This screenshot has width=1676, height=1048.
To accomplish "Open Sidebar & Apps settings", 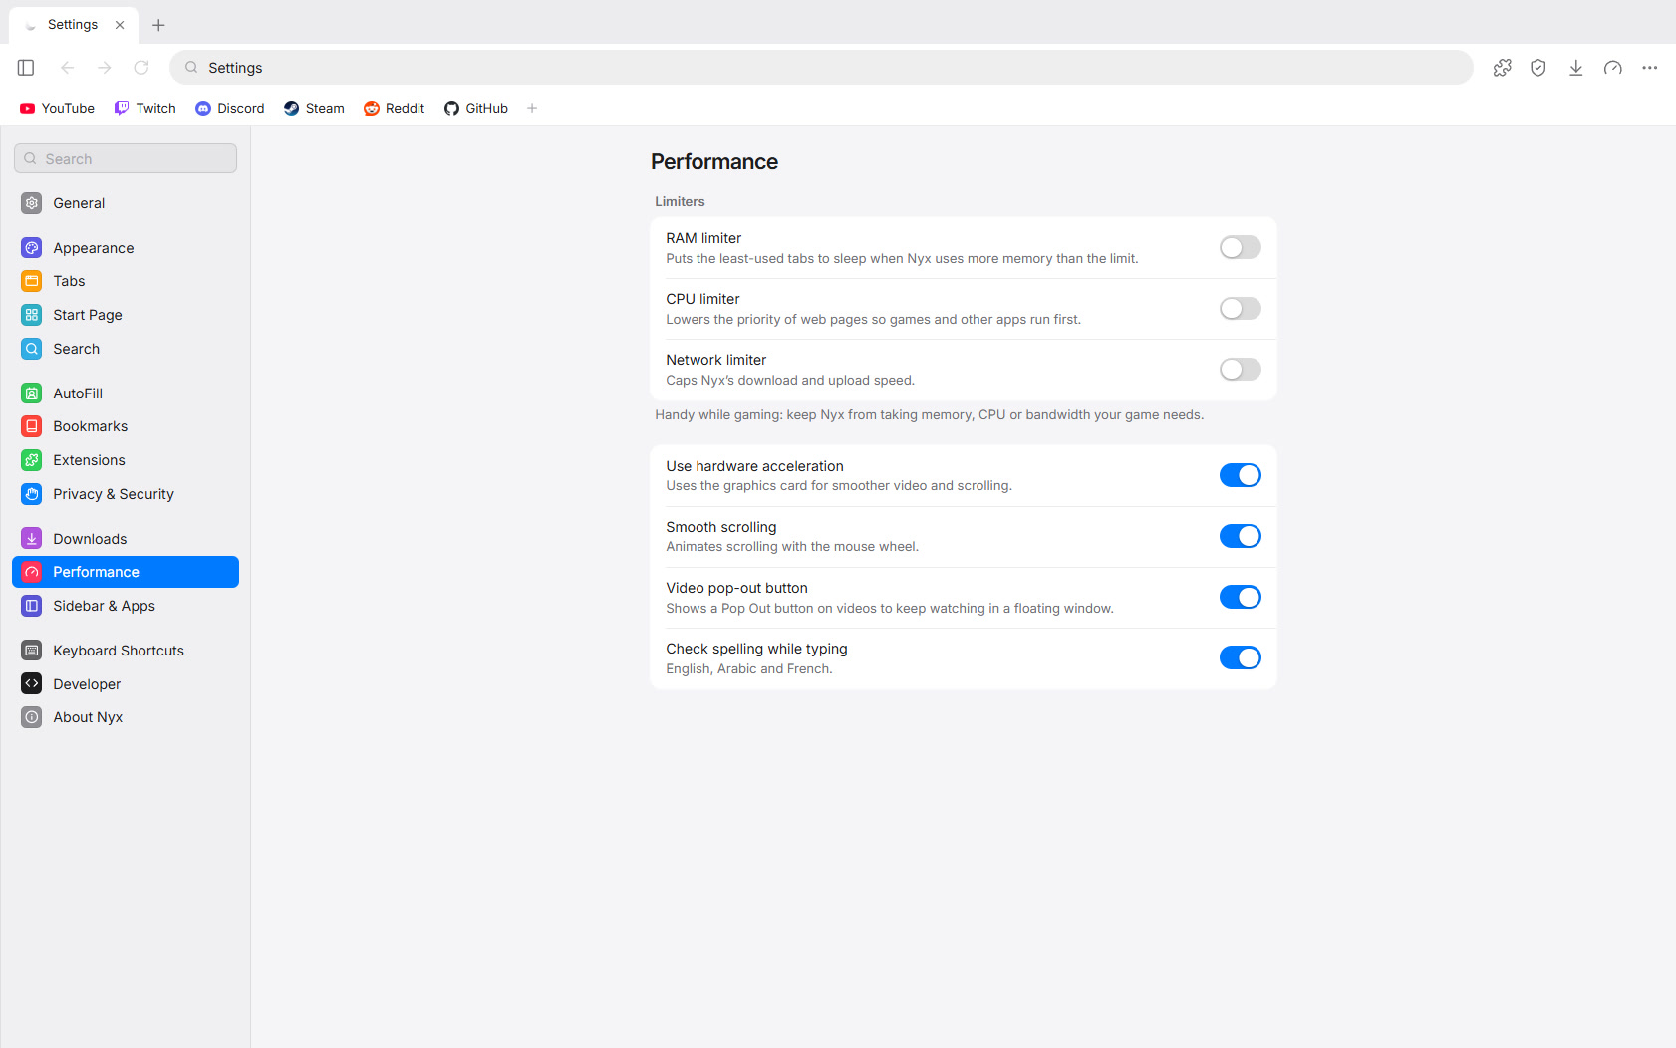I will [x=126, y=606].
